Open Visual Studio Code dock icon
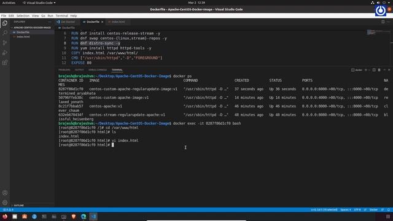The image size is (393, 221). [x=93, y=217]
